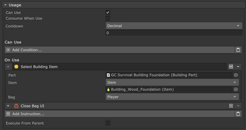246x130 pixels.
Task: Click the Add Condition button
Action: click(119, 50)
